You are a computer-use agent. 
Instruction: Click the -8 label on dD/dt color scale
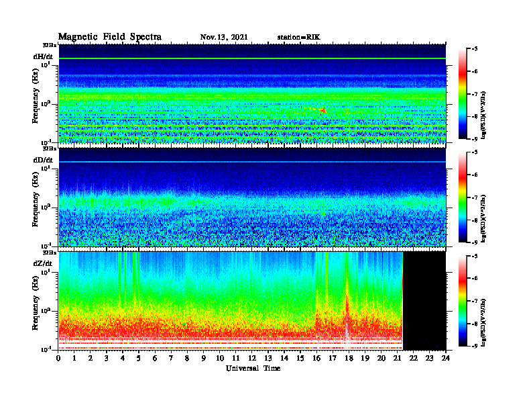(x=475, y=220)
